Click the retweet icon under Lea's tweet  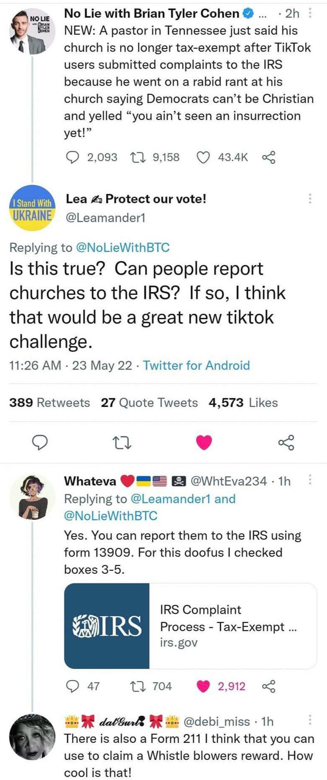122,443
